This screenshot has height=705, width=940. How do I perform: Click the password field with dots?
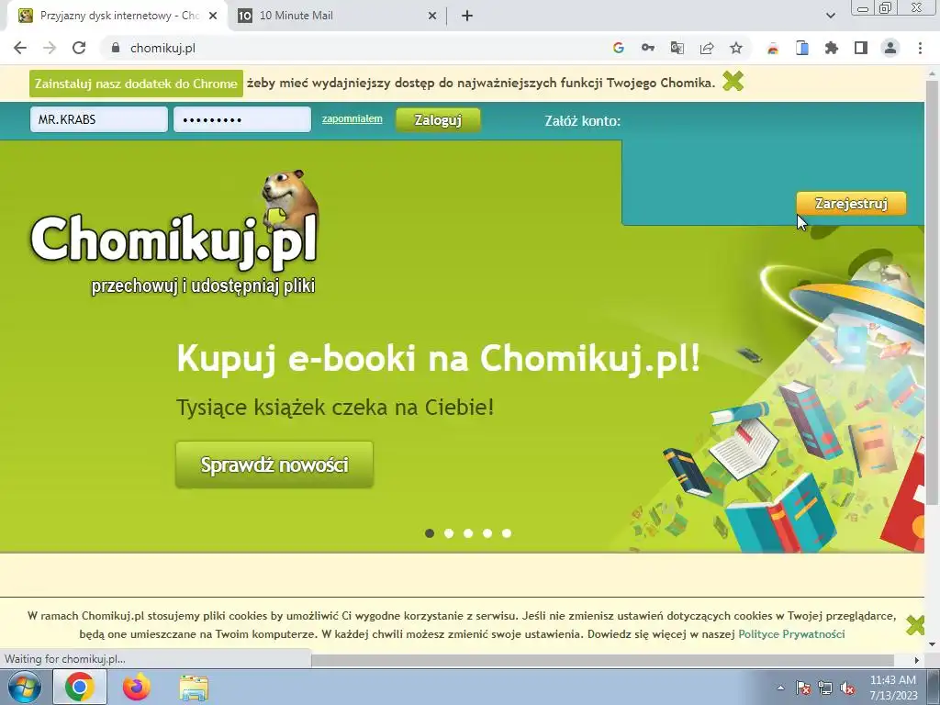(x=242, y=119)
